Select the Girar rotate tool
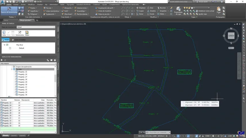246x138 pixels. (x=150, y=8)
